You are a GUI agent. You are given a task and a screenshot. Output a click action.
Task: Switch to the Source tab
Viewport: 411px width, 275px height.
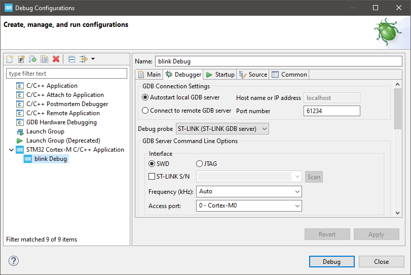[253, 75]
